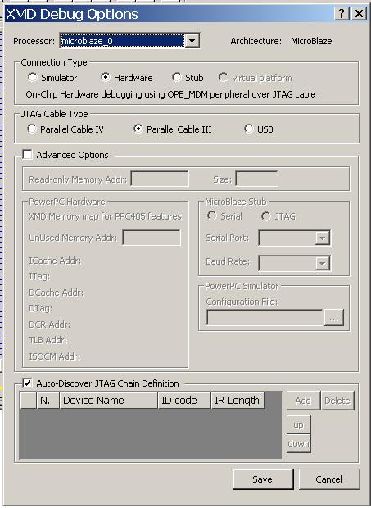Choose Parallel Cable III option
The height and width of the screenshot is (508, 371).
coord(138,129)
